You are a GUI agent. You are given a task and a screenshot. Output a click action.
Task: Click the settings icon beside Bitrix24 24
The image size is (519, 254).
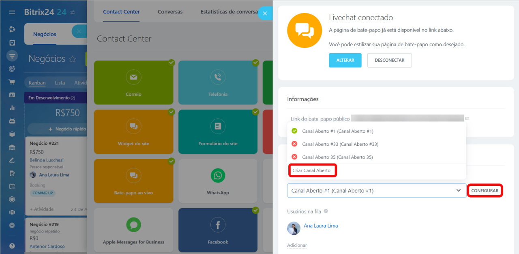tap(73, 12)
